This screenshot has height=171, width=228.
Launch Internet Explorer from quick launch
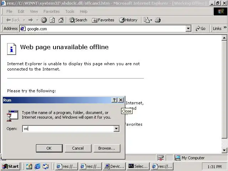[37, 166]
